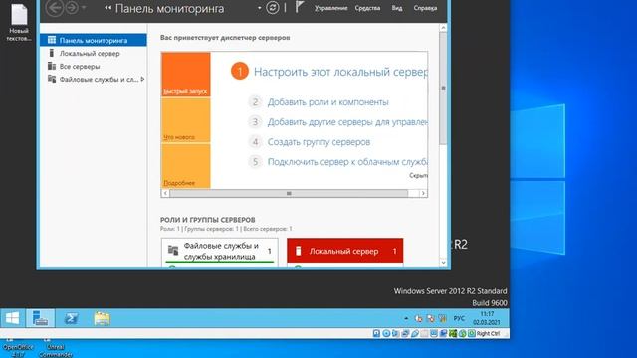Image resolution: width=637 pixels, height=358 pixels.
Task: Select the OpenOffice desktop shortcut
Action: coord(18,348)
